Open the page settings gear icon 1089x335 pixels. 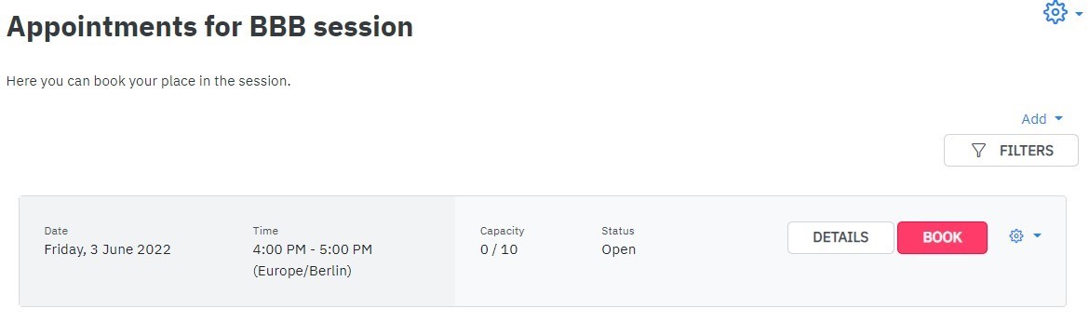coord(1055,12)
